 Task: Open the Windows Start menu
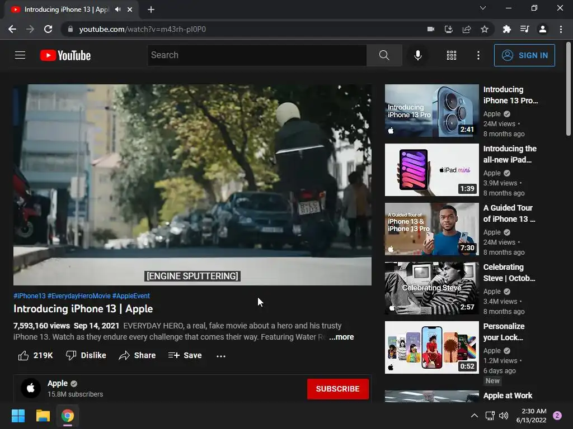point(18,416)
